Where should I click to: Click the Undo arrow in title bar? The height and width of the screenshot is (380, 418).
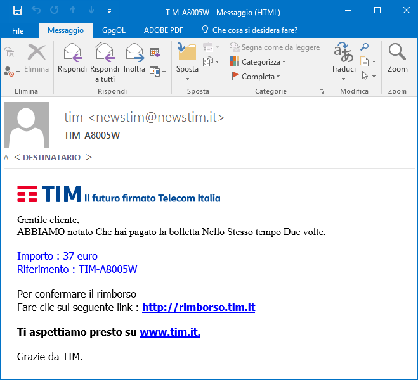(x=36, y=10)
